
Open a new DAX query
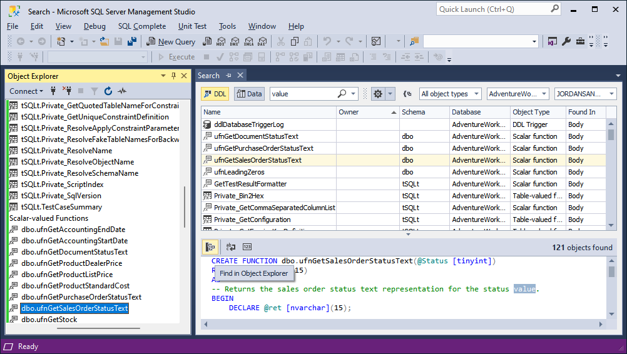(x=262, y=41)
